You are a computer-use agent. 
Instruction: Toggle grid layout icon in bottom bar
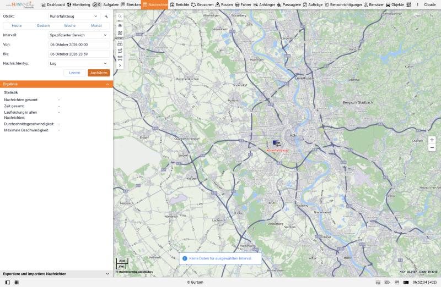(x=17, y=282)
